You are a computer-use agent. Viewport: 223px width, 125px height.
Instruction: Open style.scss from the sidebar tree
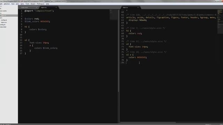pos(4,22)
